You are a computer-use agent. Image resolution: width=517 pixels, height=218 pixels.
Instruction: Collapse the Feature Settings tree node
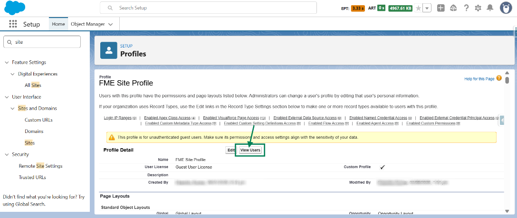pos(7,62)
